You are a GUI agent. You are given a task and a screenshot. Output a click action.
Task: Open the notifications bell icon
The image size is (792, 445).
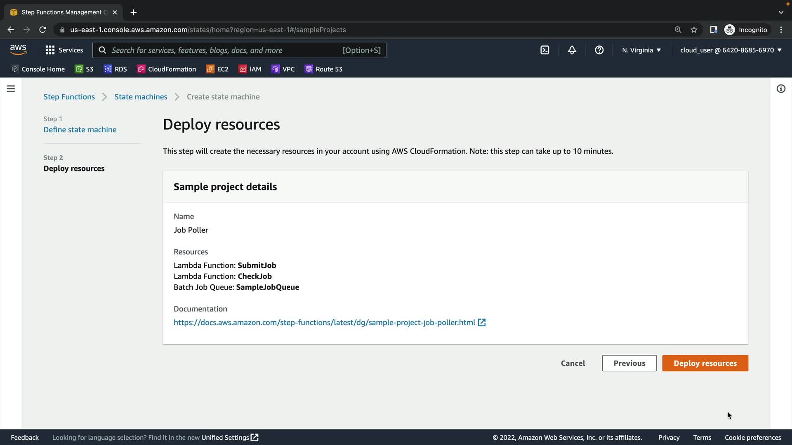572,50
